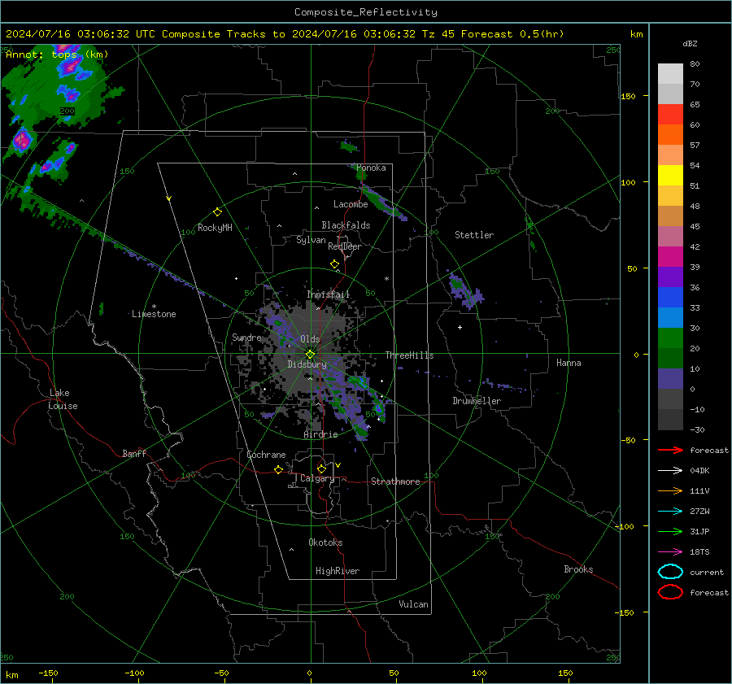Click the cyan current ellipse legend icon

click(670, 572)
